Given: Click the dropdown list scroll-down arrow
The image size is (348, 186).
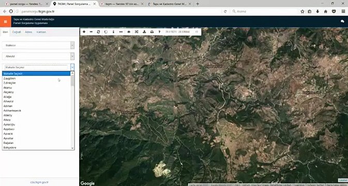Looking at the screenshot, I should [x=72, y=148].
